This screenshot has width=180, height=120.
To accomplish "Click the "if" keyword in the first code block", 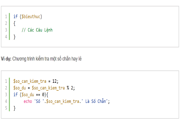I will pos(15,16).
